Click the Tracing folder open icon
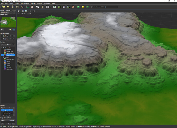The width and height of the screenshot is (177, 128). (13, 39)
